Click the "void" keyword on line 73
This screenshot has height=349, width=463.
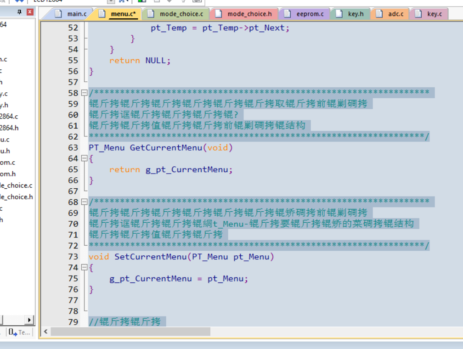99,257
